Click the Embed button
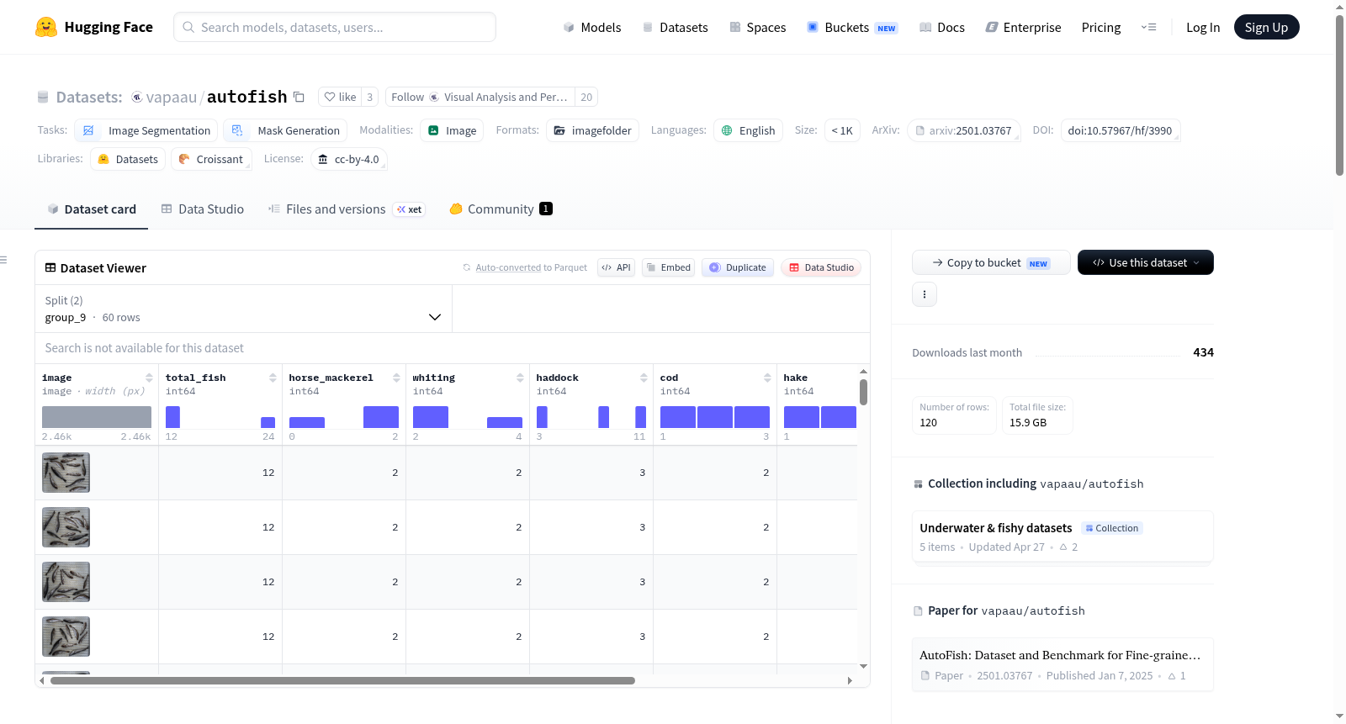The image size is (1346, 724). pos(668,267)
